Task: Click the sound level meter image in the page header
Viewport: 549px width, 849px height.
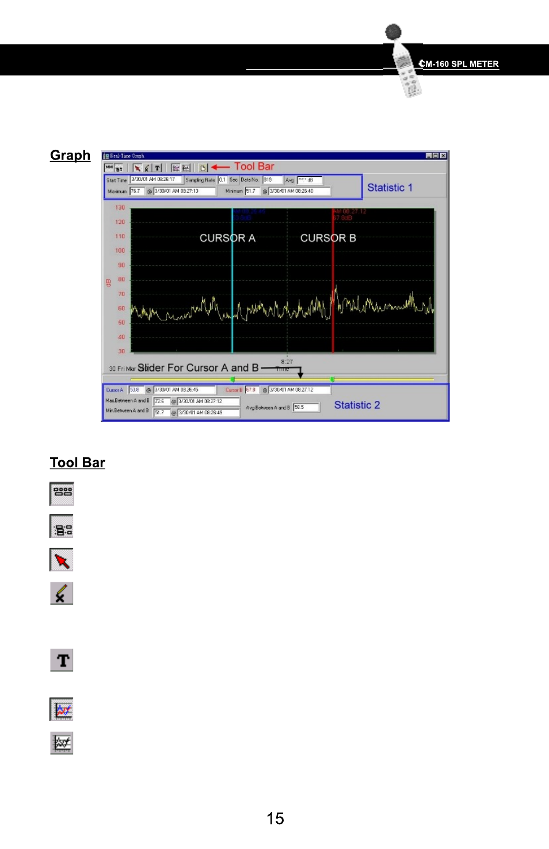Action: [x=404, y=60]
